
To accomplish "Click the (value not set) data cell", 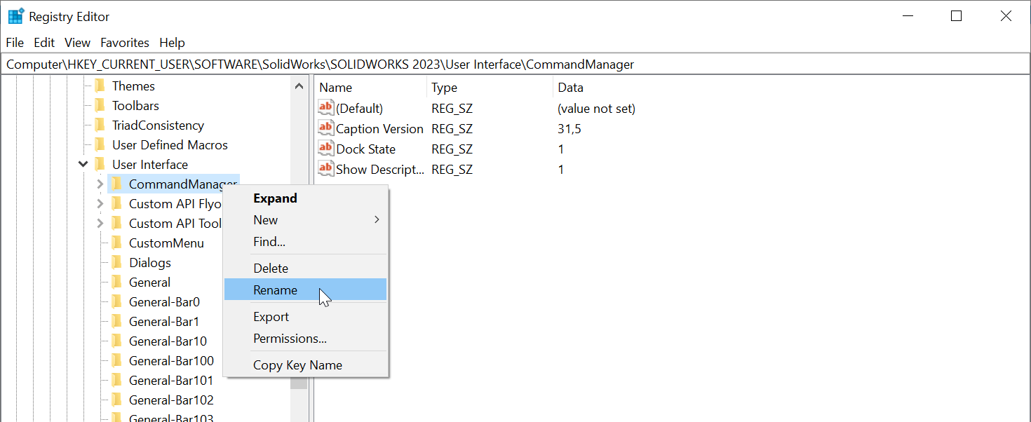I will (x=596, y=109).
